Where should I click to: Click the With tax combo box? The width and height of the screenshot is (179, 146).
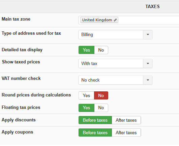(x=115, y=63)
